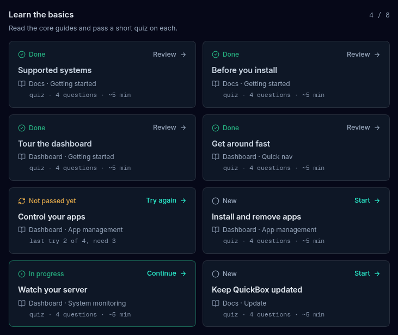Click 'Docs · Getting started' under Supported systems
Viewport: 398px width, 335px height.
tap(63, 84)
